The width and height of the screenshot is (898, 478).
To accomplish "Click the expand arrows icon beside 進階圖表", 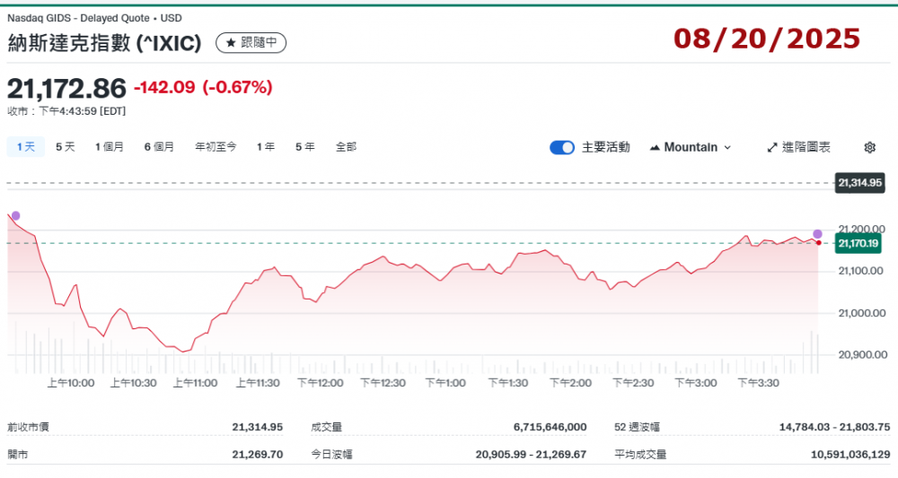I will [771, 147].
